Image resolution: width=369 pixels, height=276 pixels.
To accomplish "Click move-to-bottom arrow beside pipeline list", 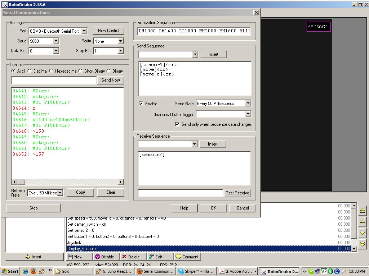I will coord(363,244).
